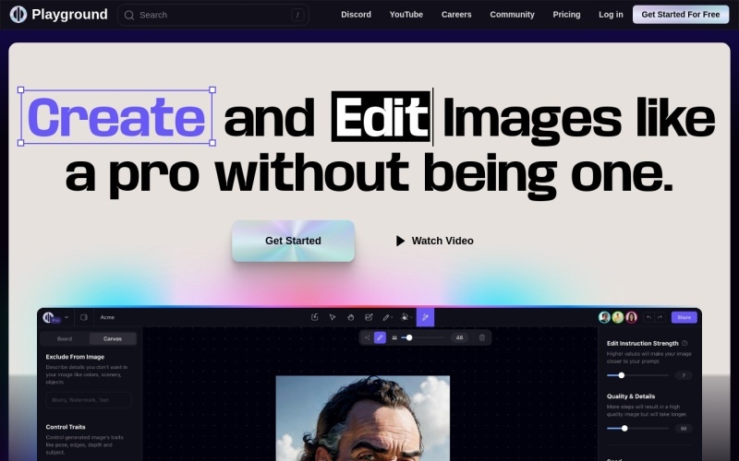Adjust the brush size slider
The width and height of the screenshot is (739, 461).
(423, 337)
